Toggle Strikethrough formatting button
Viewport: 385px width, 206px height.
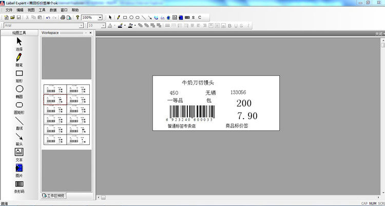tap(242, 26)
